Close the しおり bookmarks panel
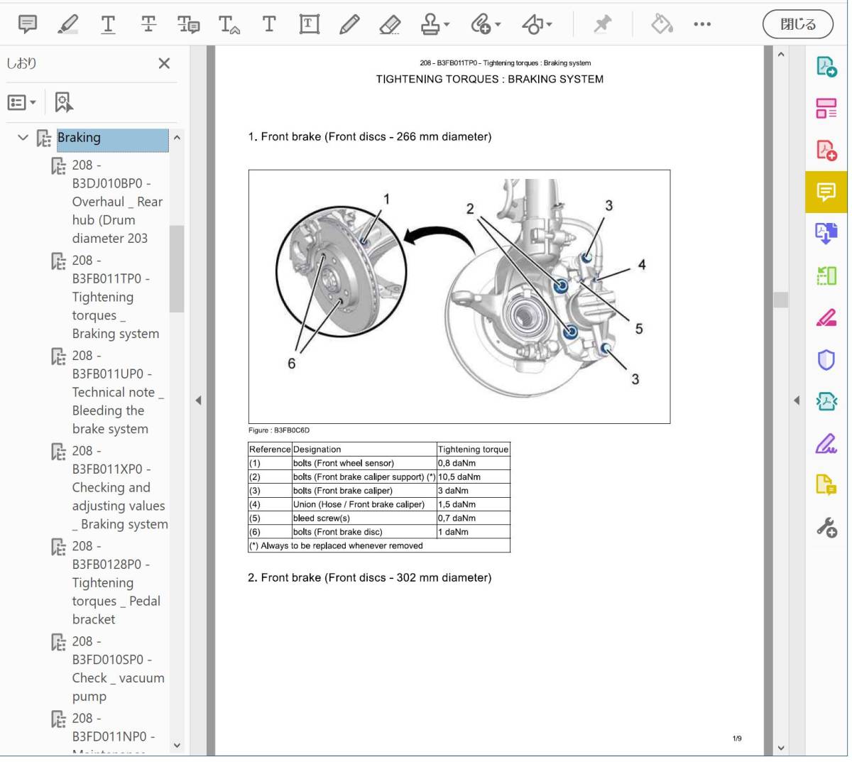Image resolution: width=852 pixels, height=762 pixels. tap(164, 63)
